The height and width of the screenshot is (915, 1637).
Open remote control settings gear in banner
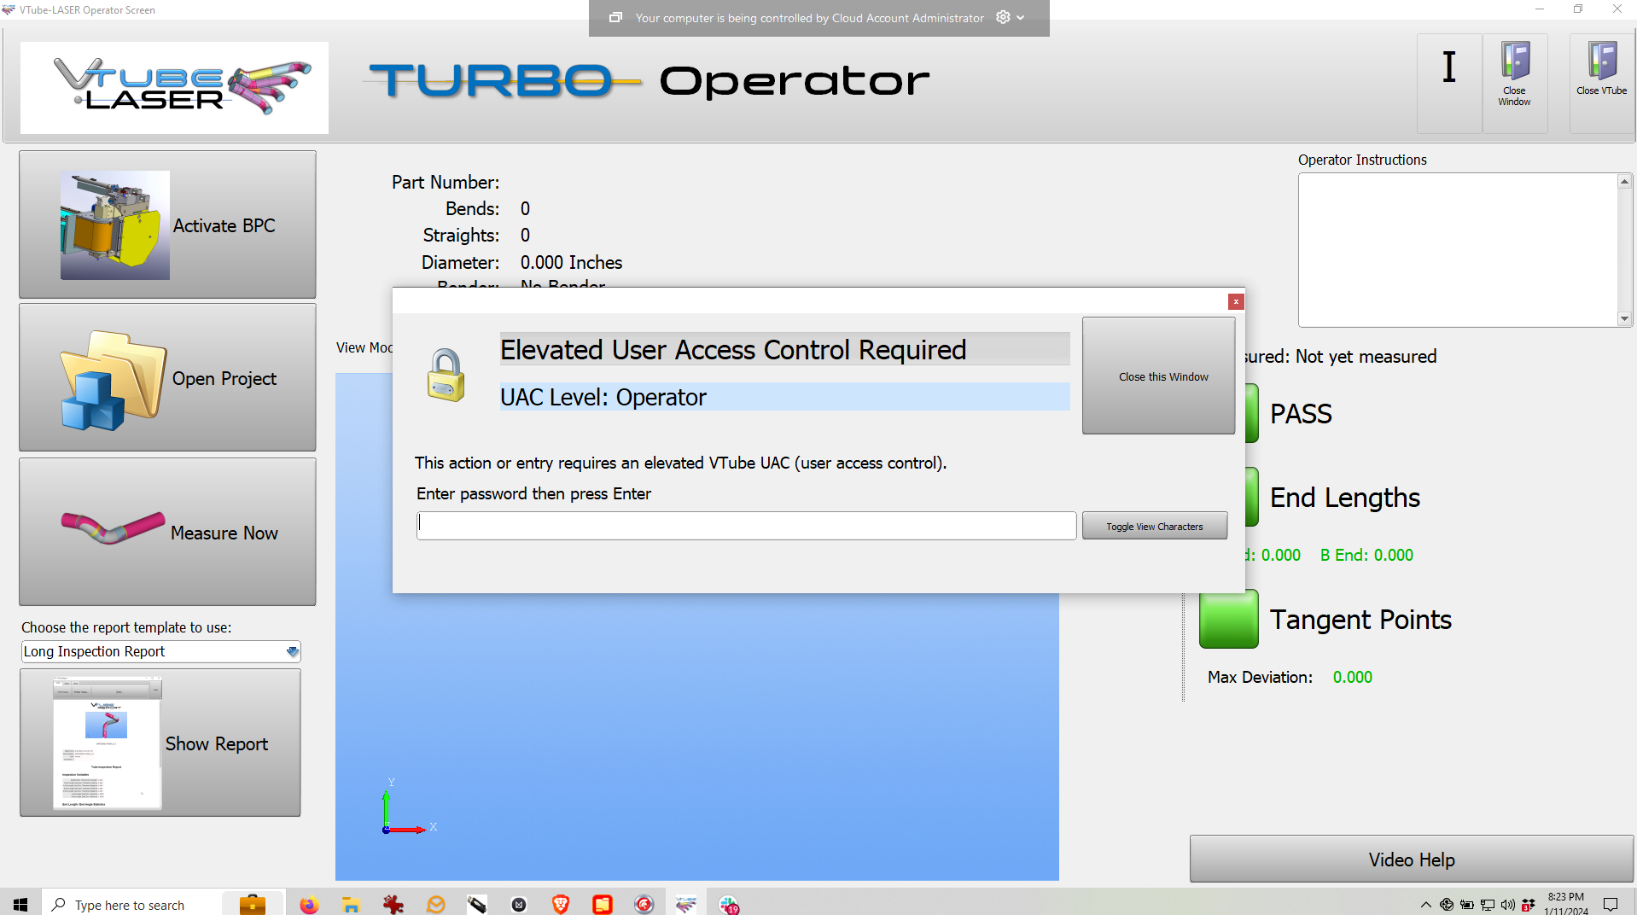(x=1003, y=17)
